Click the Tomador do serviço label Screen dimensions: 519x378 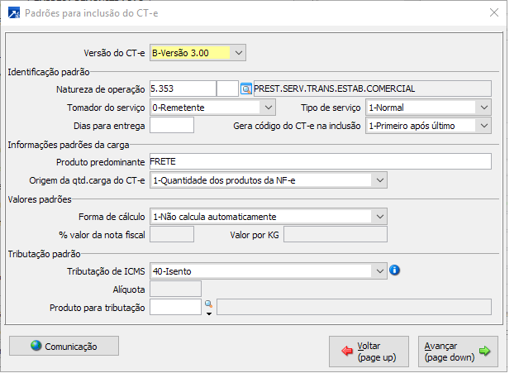point(106,108)
